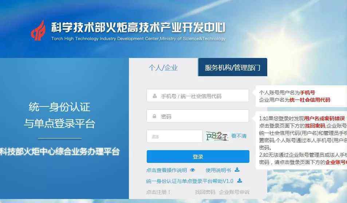Viewport: 347px width, 203px height.
Task: Click download icon next to 使用说明书
Action: [x=237, y=170]
